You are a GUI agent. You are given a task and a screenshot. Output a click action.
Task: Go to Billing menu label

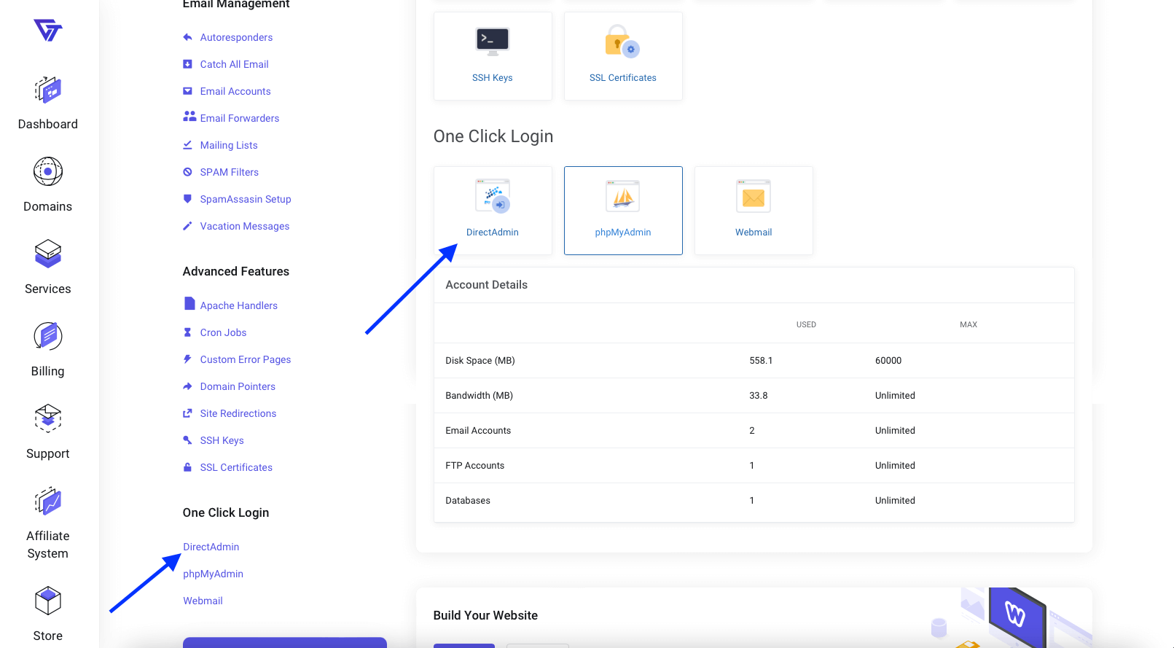point(48,371)
